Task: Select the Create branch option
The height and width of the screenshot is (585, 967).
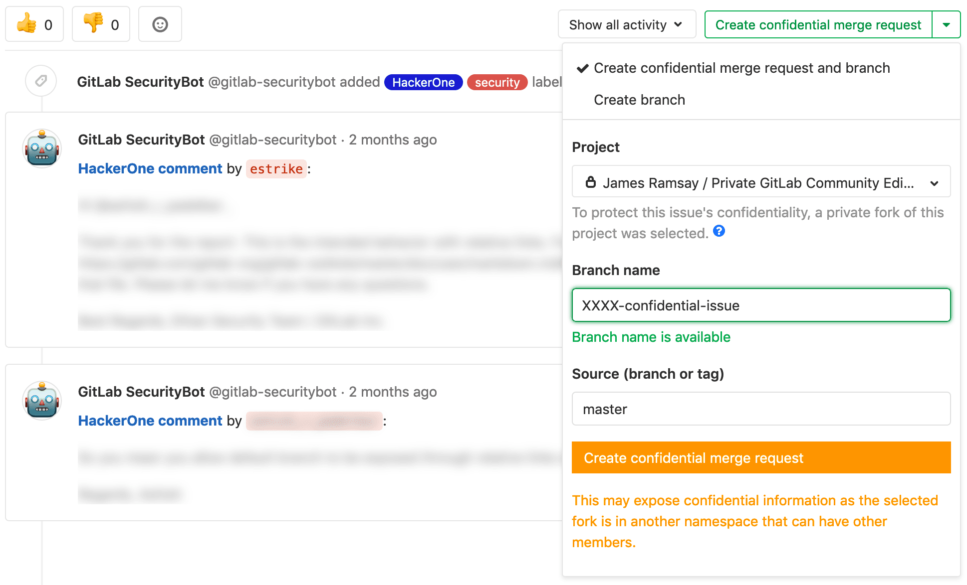Action: coord(639,100)
